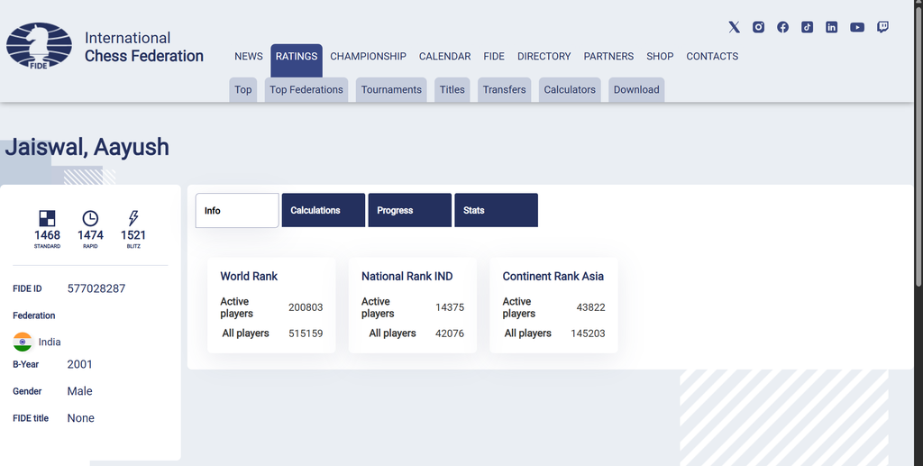This screenshot has height=466, width=923.
Task: Open the FIDE Facebook icon
Action: (x=783, y=27)
